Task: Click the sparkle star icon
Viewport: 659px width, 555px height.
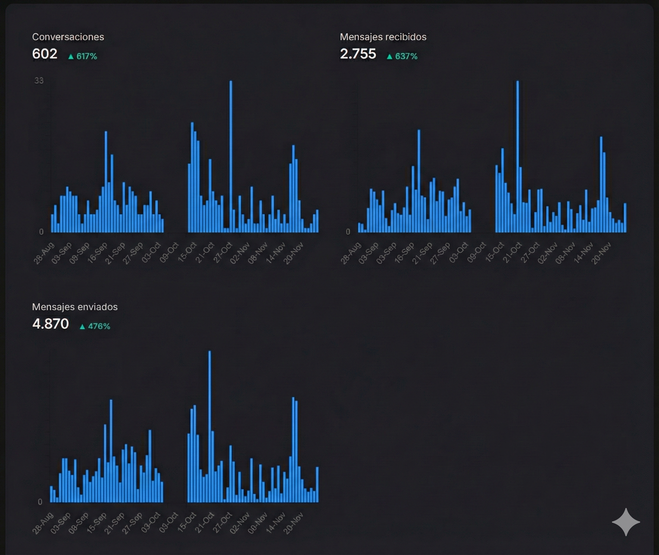Action: click(626, 522)
